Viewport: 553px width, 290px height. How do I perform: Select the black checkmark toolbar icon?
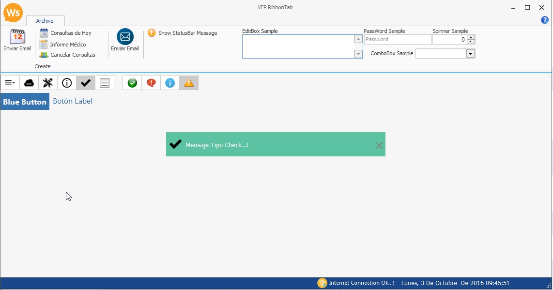[x=85, y=83]
